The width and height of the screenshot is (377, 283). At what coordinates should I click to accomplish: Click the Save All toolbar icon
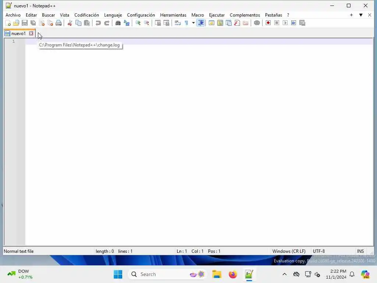(x=33, y=23)
